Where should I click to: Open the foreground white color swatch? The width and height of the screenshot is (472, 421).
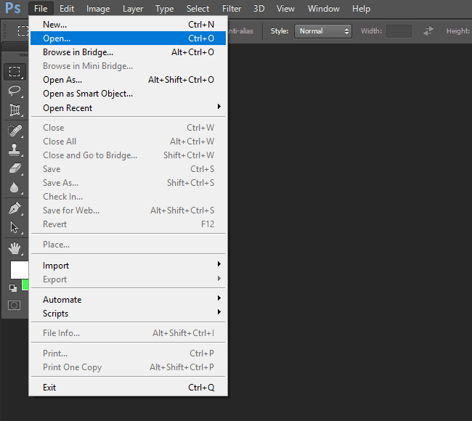(20, 270)
